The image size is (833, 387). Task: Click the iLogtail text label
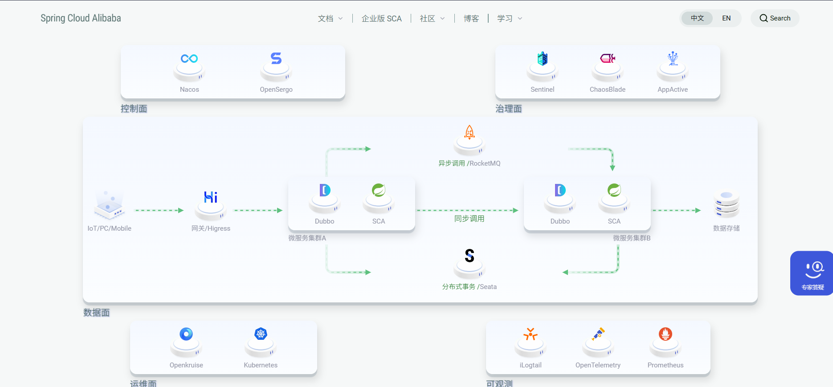pos(531,365)
